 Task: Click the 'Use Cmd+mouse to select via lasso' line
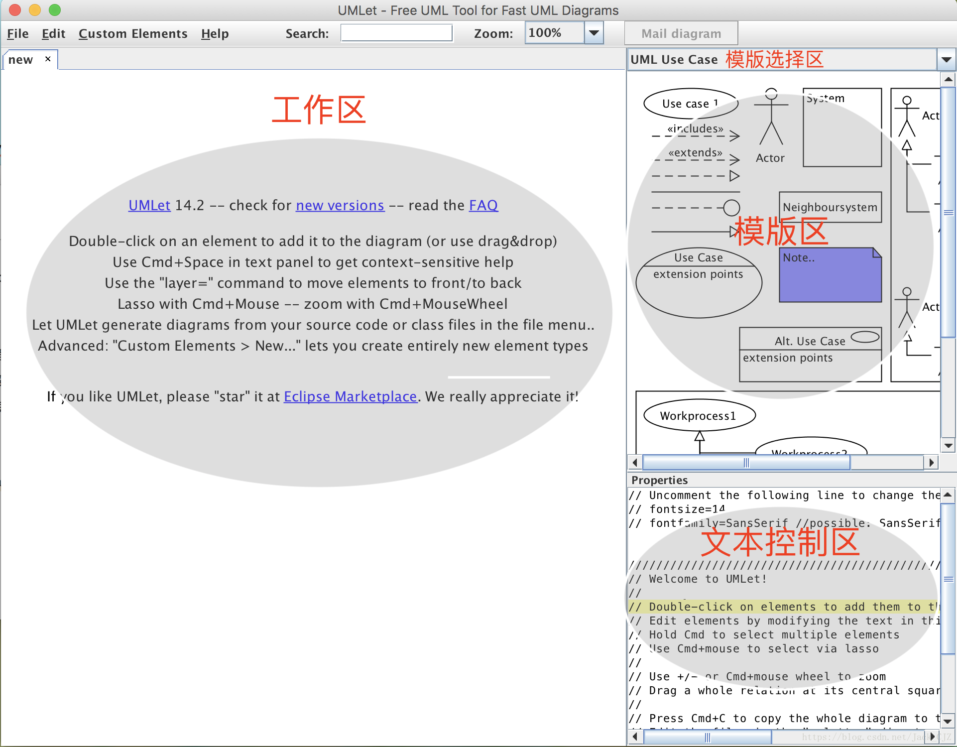754,648
